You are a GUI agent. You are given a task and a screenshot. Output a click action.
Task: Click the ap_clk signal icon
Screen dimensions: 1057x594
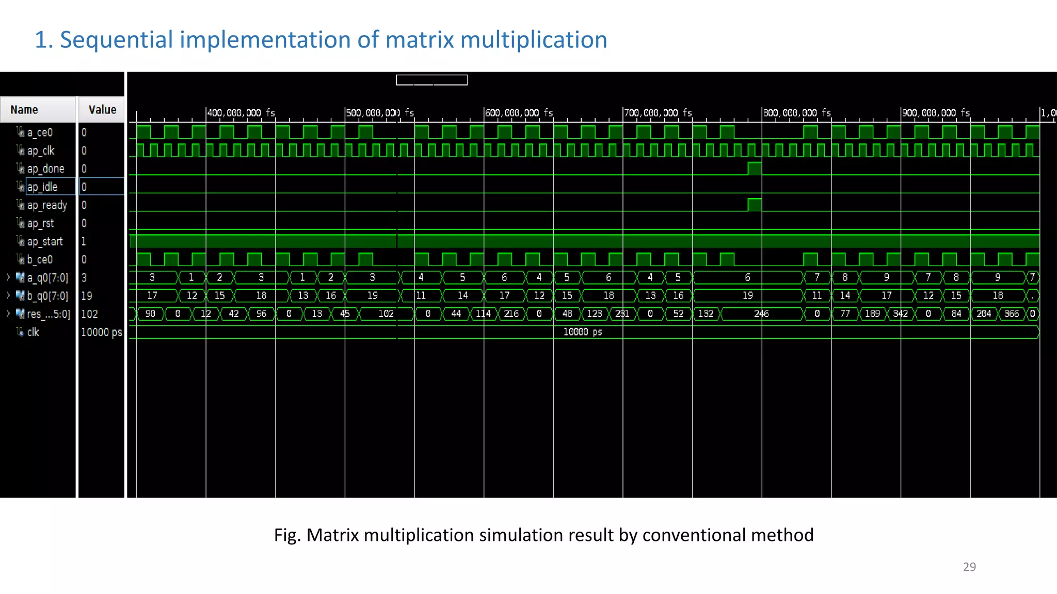20,150
